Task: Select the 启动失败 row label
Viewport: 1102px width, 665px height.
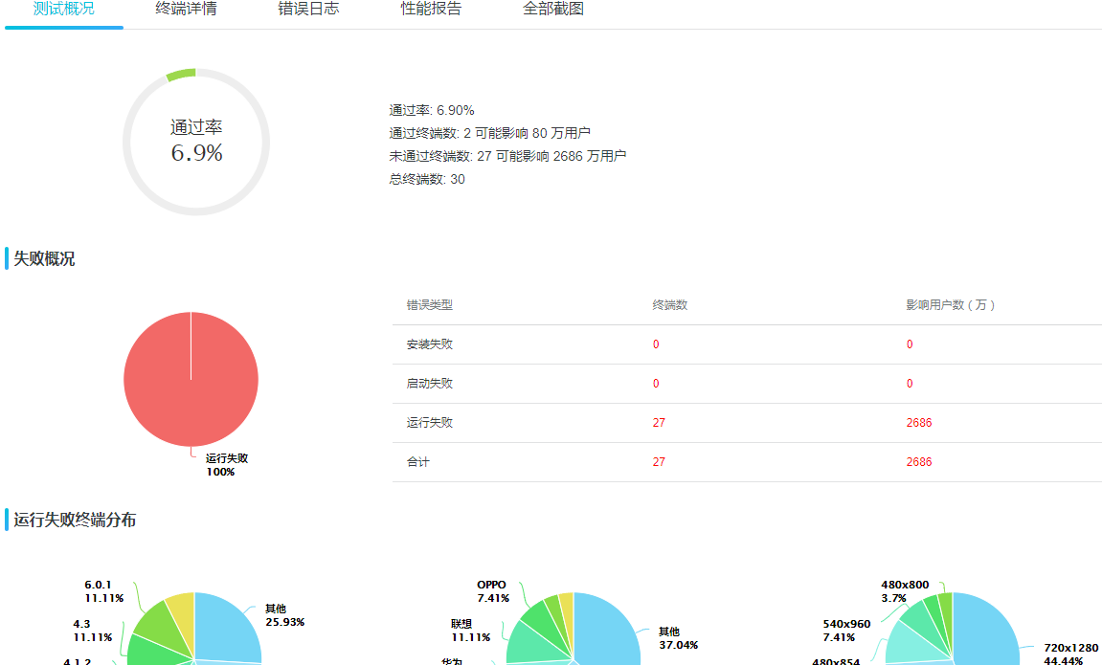Action: 430,384
